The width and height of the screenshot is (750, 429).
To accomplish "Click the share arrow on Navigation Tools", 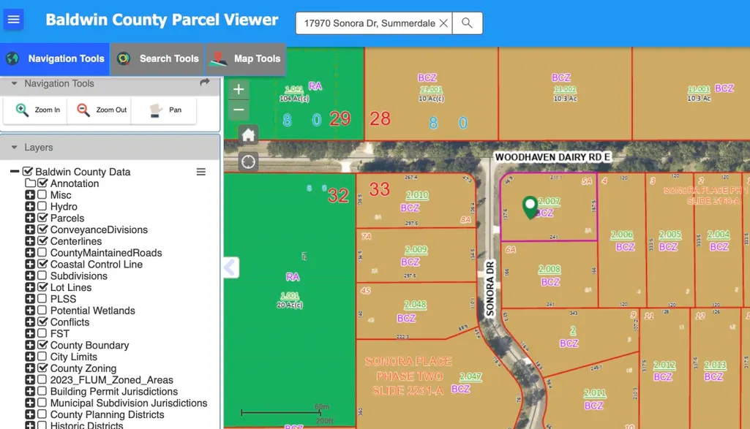I will (205, 83).
